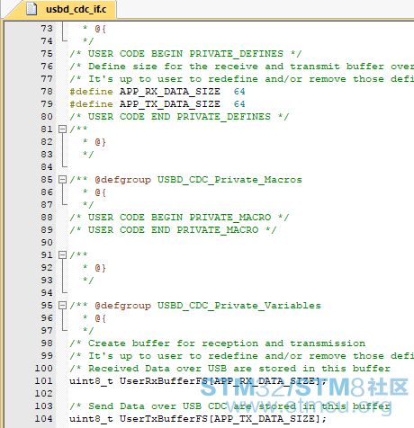The height and width of the screenshot is (428, 414).
Task: Collapse the comment block at line 91
Action: click(x=62, y=255)
